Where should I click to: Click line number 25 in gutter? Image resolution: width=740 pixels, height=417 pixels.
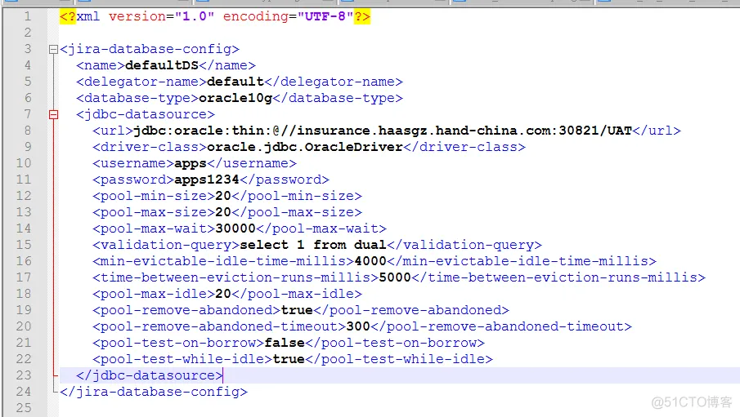click(x=24, y=407)
